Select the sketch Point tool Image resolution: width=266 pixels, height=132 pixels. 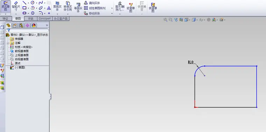point(49,13)
